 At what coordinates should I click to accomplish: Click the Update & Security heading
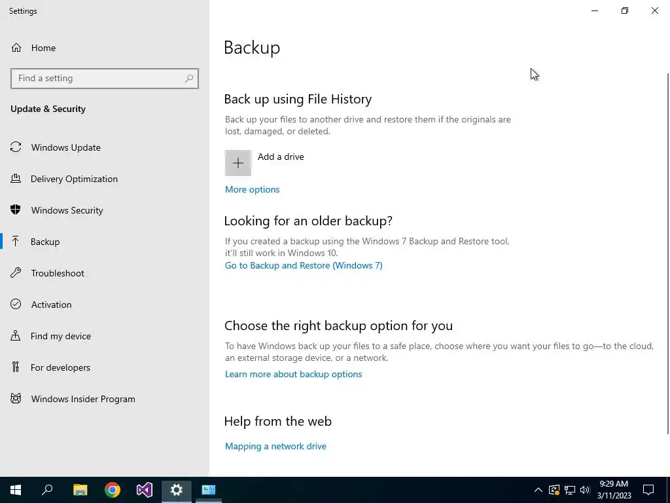48,109
